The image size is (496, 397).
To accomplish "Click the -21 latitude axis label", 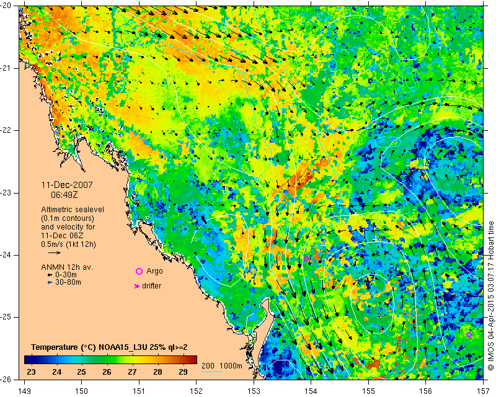I will point(6,68).
